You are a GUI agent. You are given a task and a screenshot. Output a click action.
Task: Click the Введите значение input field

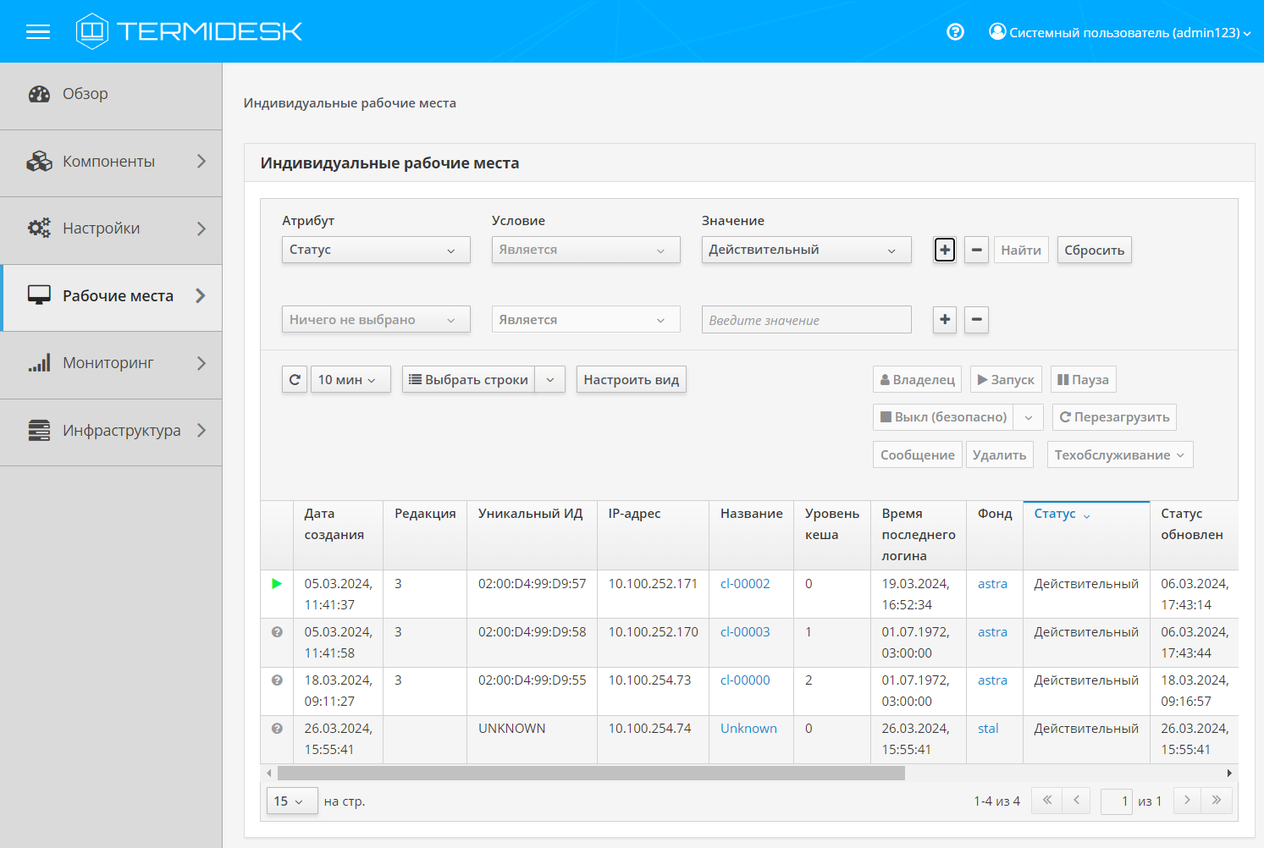point(805,321)
